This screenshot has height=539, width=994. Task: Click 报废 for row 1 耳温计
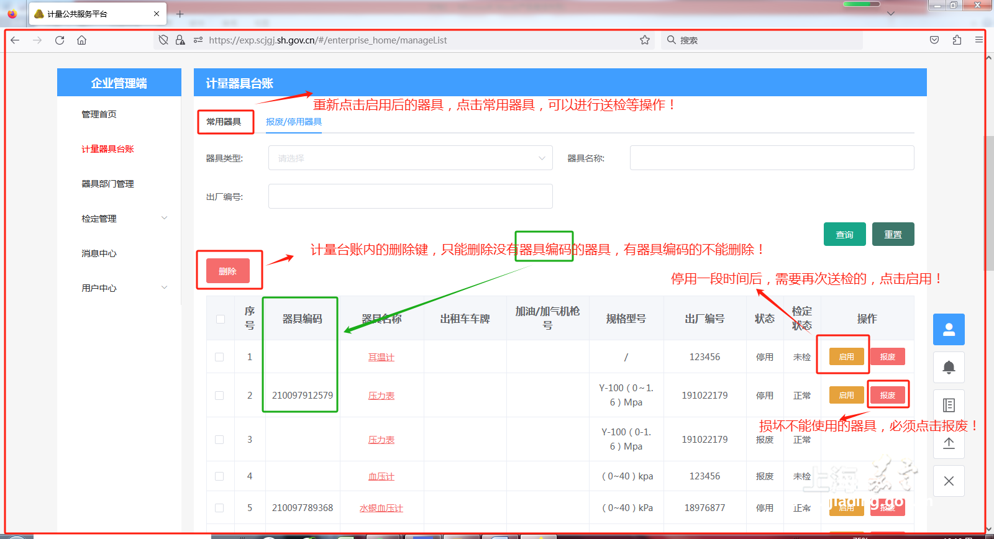[888, 356]
